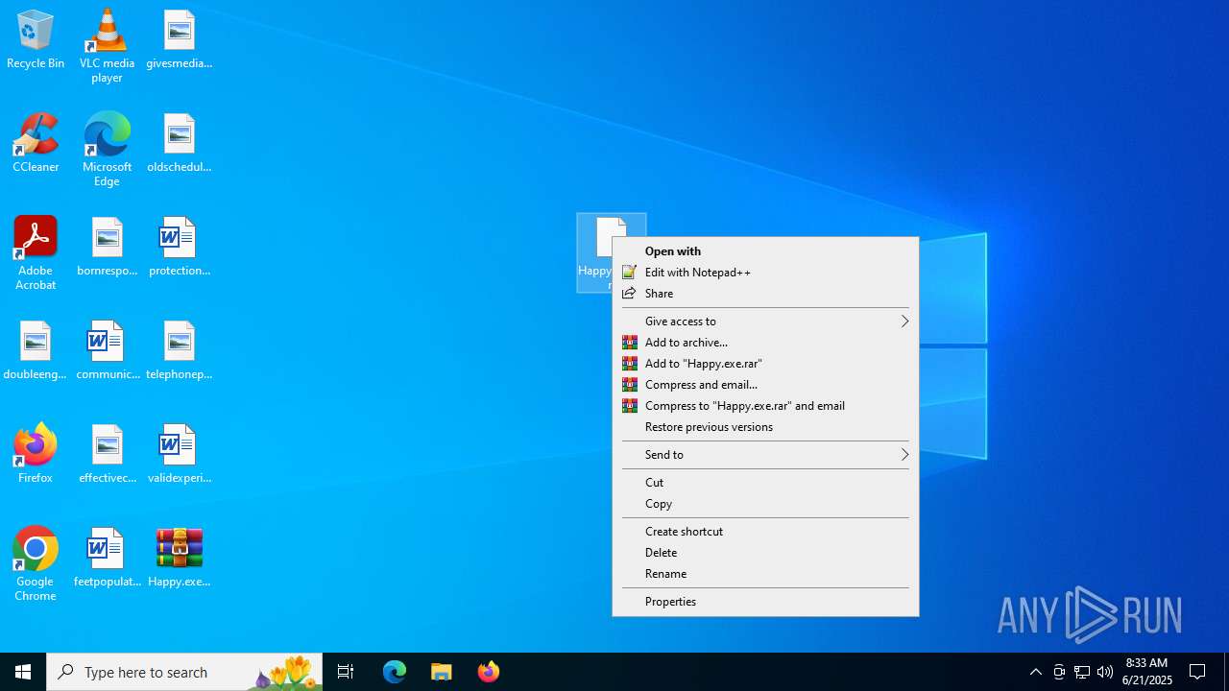
Task: Open Firefox desktop shortcut
Action: (x=36, y=454)
